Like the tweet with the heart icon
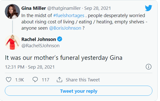 (9, 80)
